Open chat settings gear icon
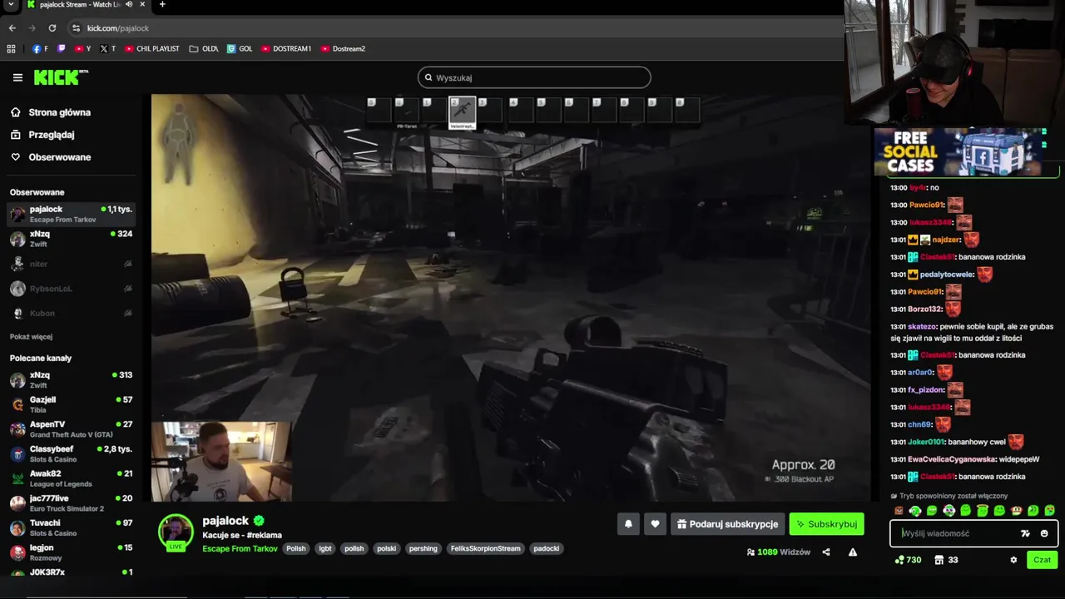This screenshot has width=1065, height=599. (1013, 560)
